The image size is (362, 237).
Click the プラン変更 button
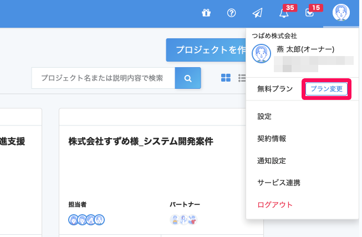point(327,89)
